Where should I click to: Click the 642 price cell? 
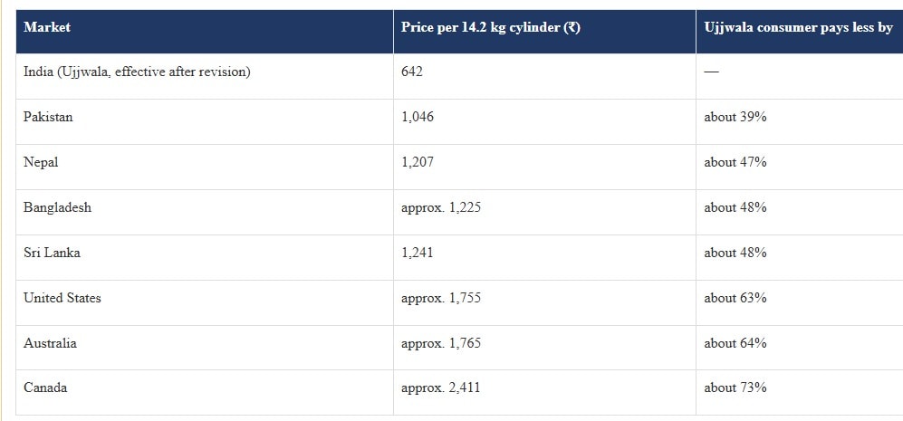point(412,72)
